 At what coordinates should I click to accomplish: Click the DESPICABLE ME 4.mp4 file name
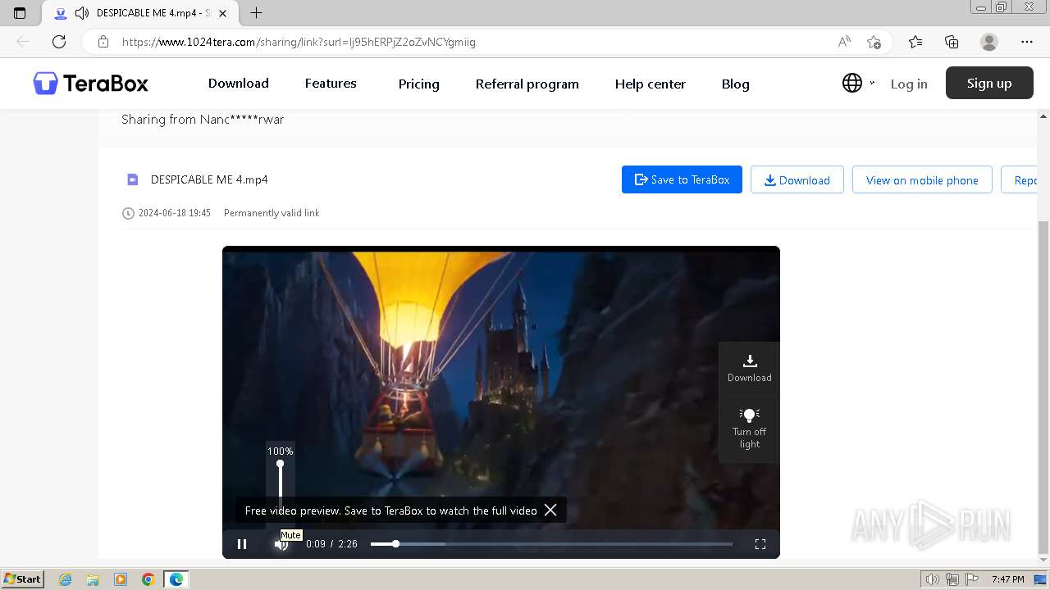[x=209, y=179]
